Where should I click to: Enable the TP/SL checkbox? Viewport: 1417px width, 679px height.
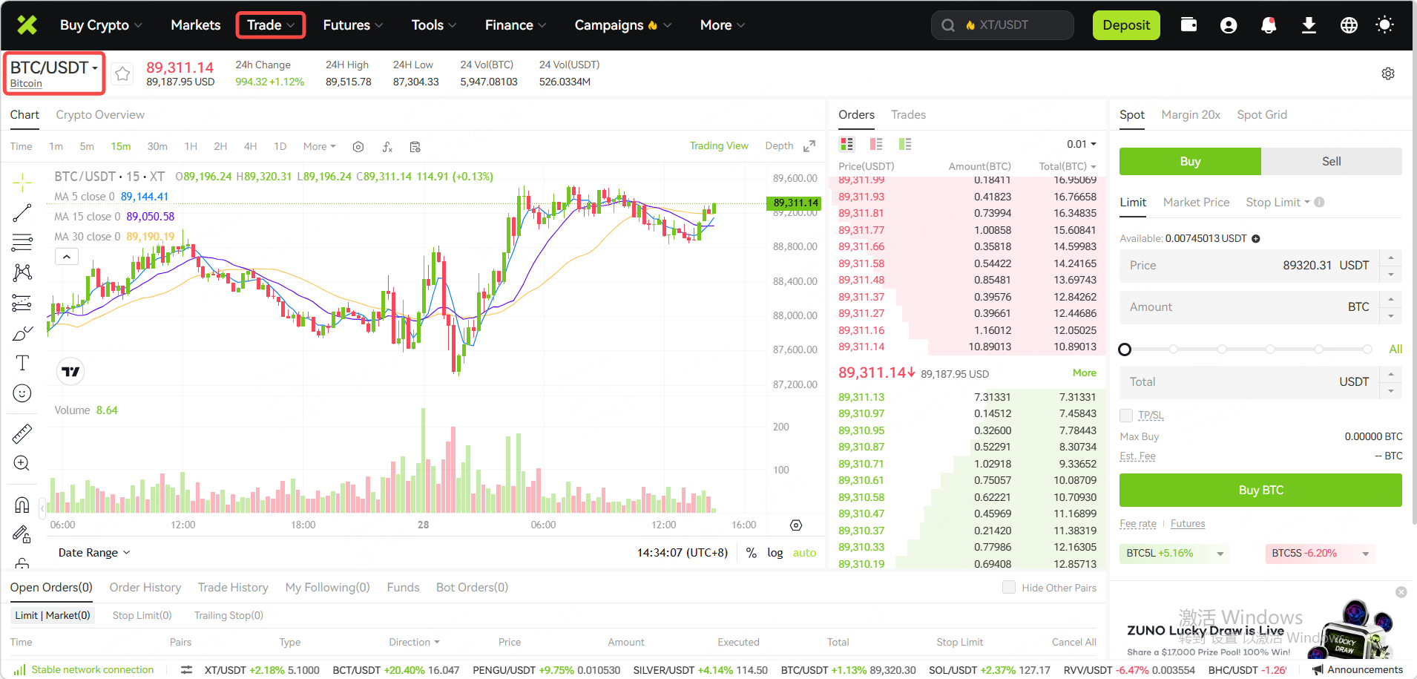tap(1126, 416)
